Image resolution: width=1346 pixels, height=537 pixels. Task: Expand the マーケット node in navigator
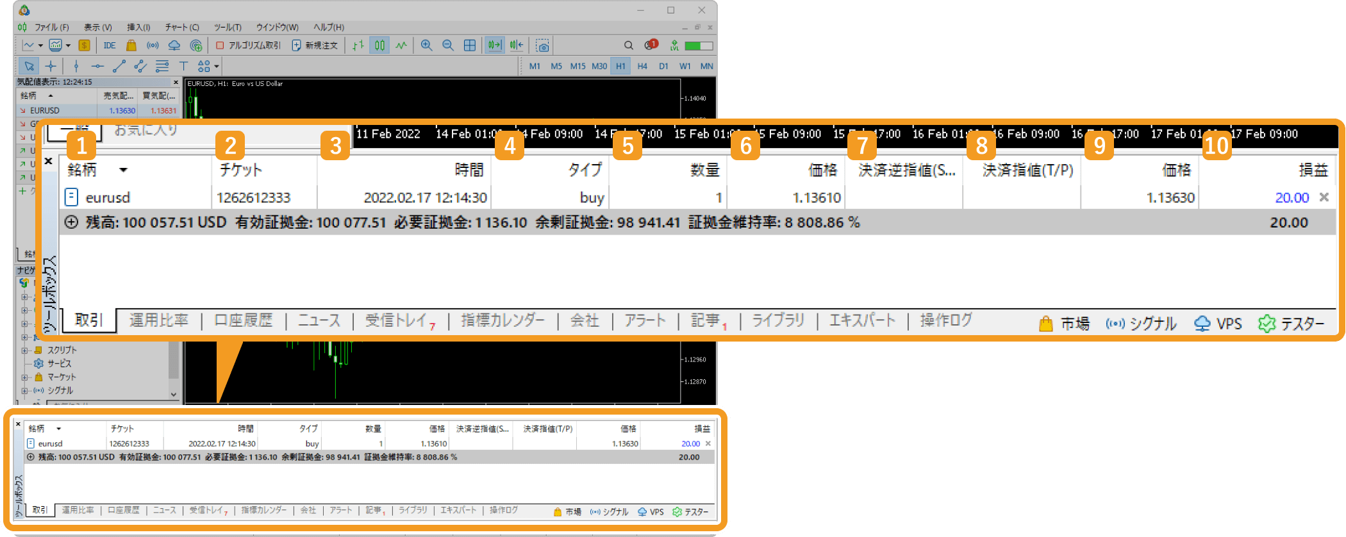pyautogui.click(x=24, y=377)
